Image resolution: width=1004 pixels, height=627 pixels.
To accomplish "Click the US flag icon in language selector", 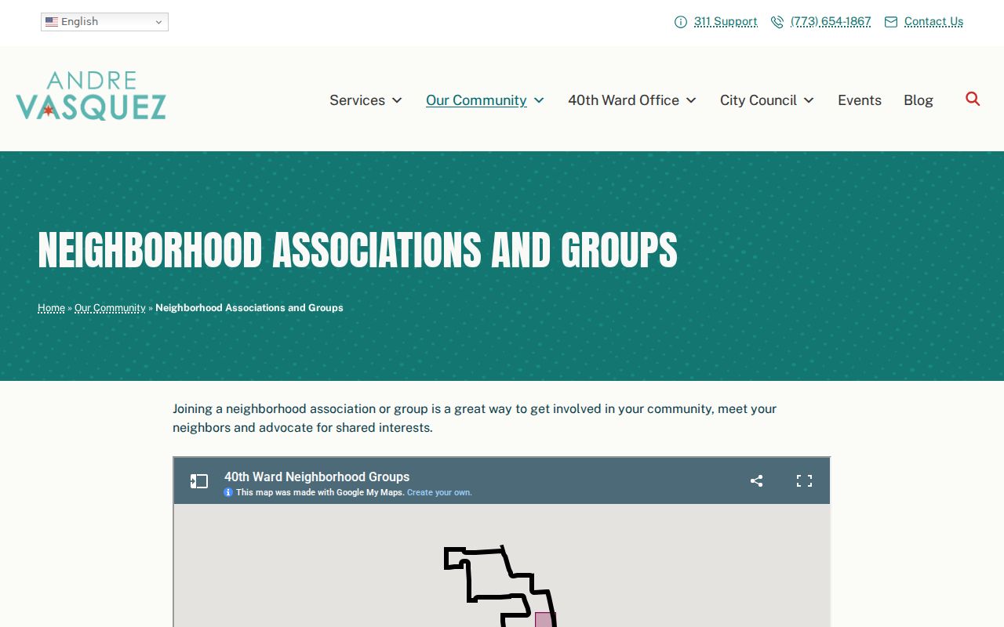I will click(52, 22).
